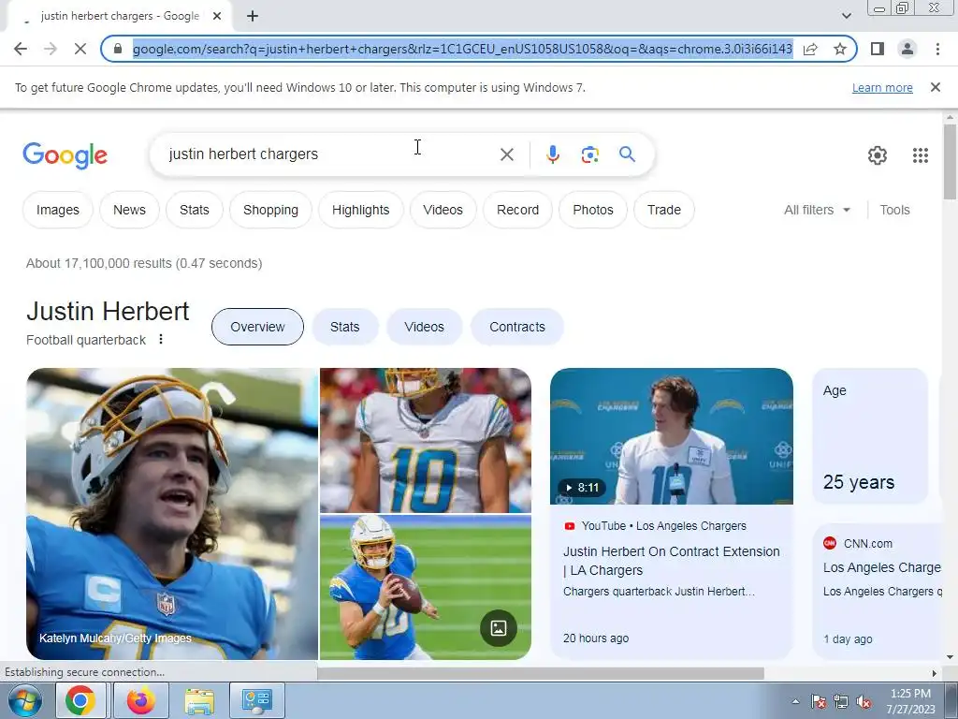Select the Highlights filter chip
This screenshot has height=719, width=958.
pyautogui.click(x=360, y=210)
